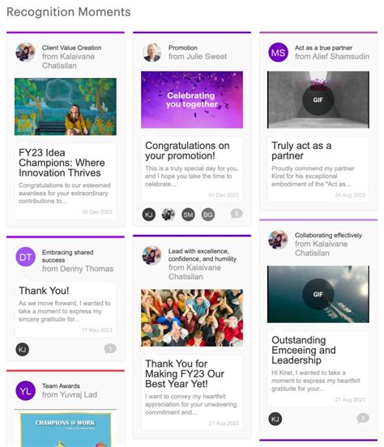
Task: Open the Celebrating you together image
Action: 192,100
